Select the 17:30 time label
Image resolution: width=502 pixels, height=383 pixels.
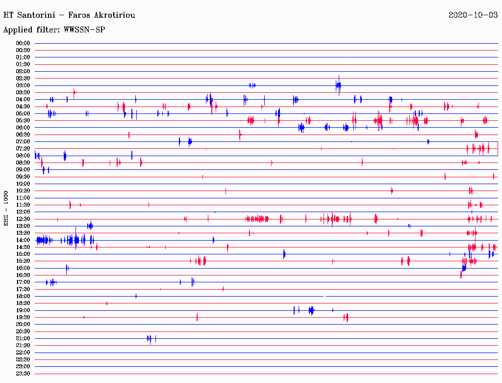23,289
